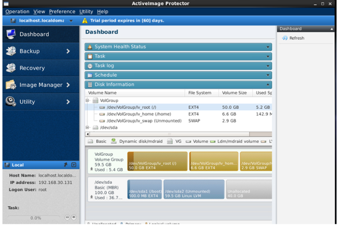This screenshot has height=226, width=340.
Task: Open the Operation menu
Action: click(x=17, y=12)
